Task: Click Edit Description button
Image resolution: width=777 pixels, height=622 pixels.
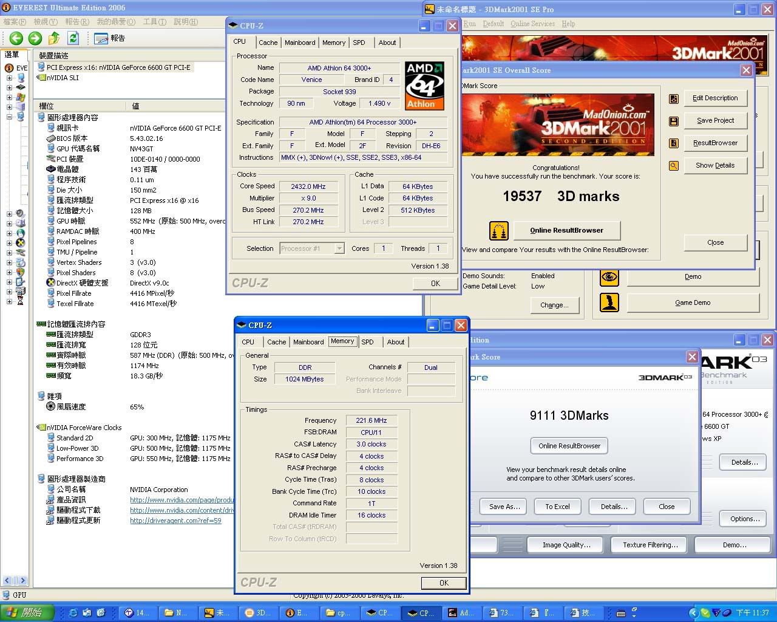Action: click(x=715, y=98)
